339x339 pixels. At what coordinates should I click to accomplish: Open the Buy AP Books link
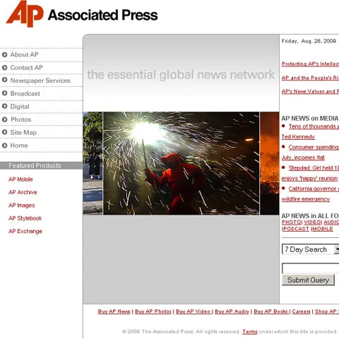coord(270,311)
